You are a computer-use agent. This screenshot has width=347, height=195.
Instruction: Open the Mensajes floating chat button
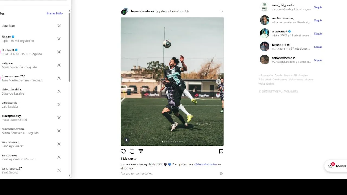[336, 166]
